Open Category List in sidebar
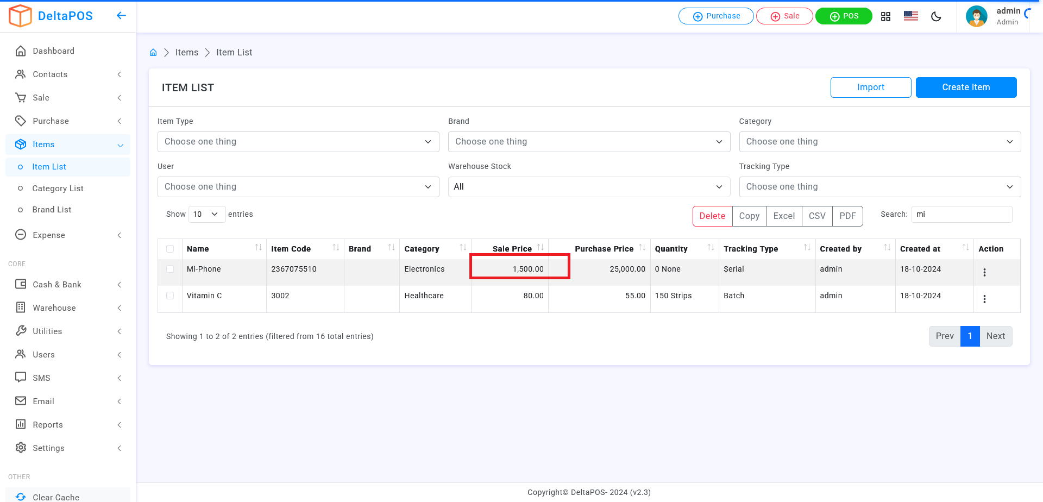The width and height of the screenshot is (1043, 502). [58, 189]
